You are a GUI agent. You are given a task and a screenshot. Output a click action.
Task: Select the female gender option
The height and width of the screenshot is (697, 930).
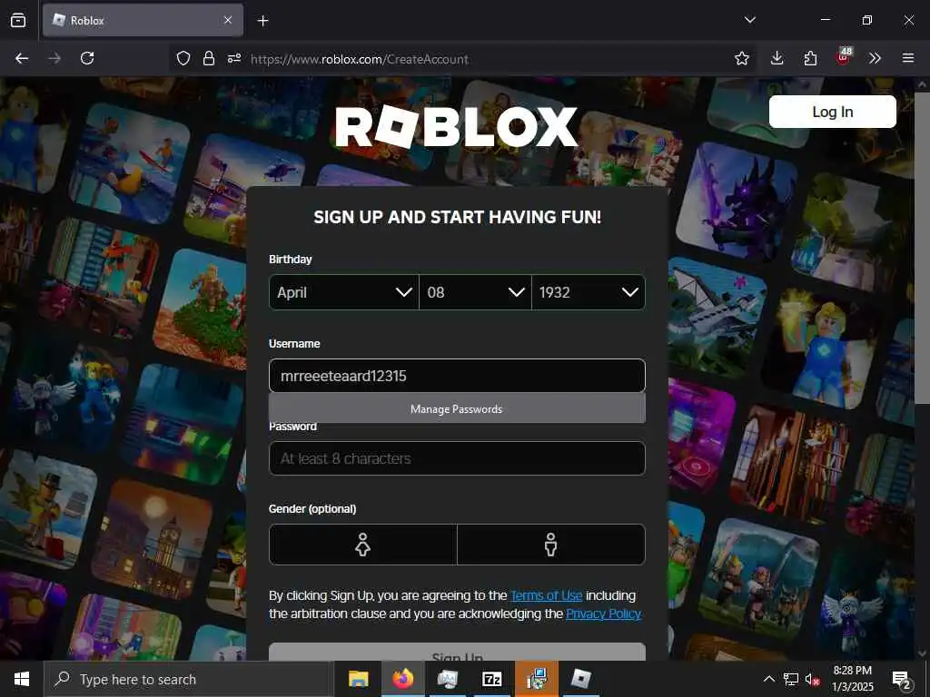coord(363,545)
